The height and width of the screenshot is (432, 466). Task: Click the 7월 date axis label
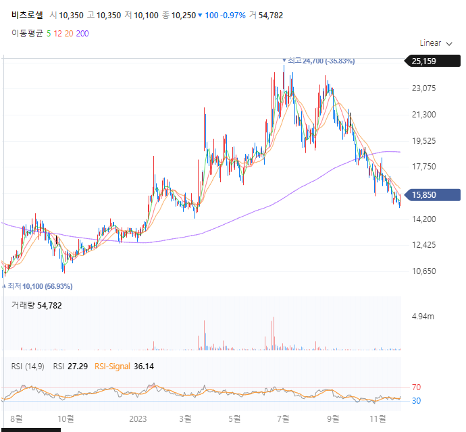[x=283, y=418]
